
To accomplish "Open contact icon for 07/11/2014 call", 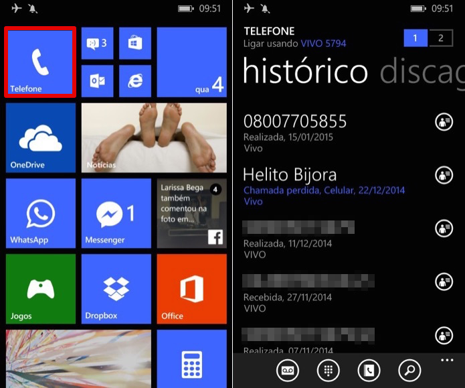I will coord(444,335).
